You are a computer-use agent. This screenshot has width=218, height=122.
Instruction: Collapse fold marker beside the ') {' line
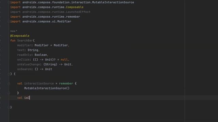tap(9, 74)
